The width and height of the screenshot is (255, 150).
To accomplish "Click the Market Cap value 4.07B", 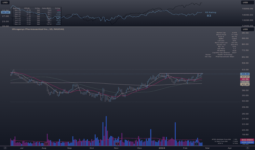I will coord(234,33).
